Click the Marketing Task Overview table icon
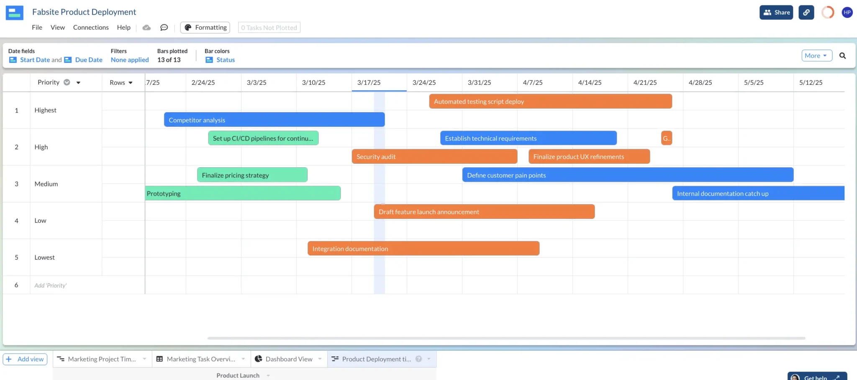Screen dimensions: 857x380 coord(159,359)
